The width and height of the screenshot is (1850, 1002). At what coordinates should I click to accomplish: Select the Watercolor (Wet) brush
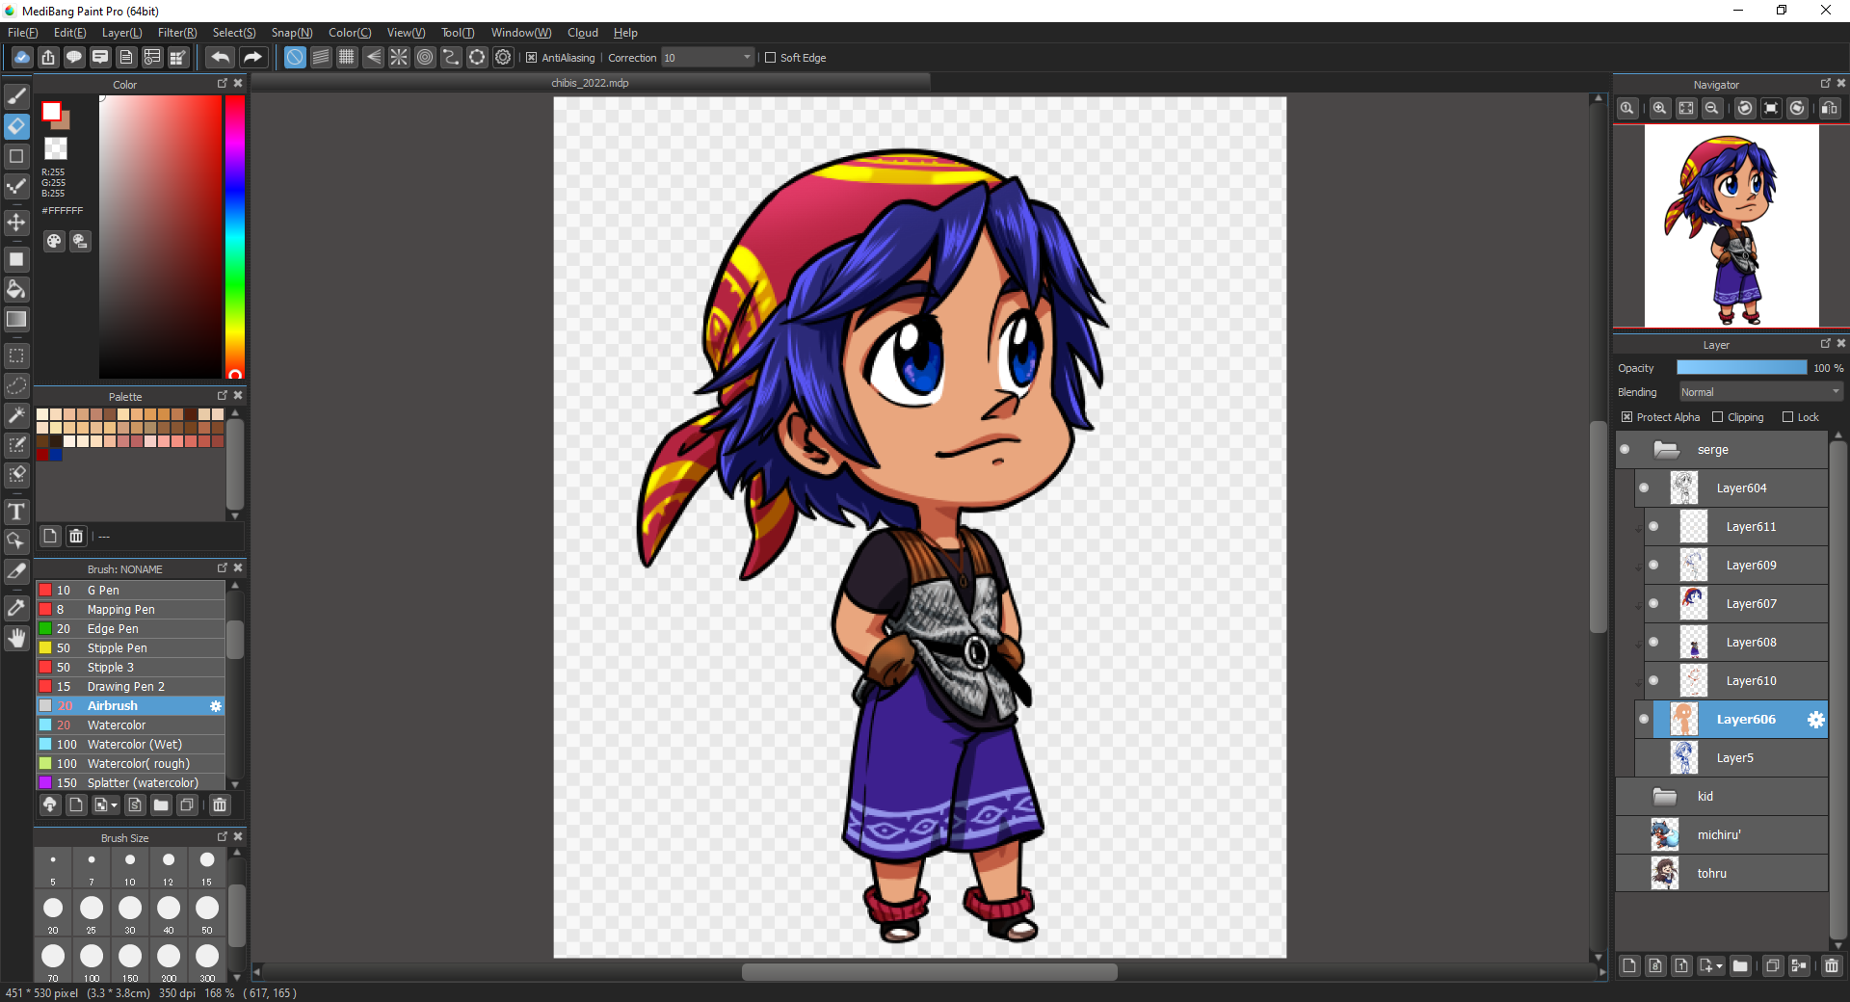coord(131,745)
